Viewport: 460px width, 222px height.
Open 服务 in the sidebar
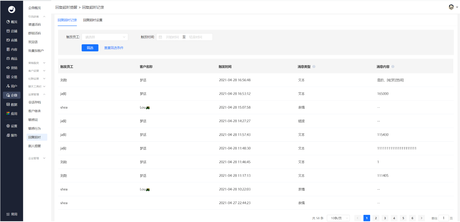point(12,135)
